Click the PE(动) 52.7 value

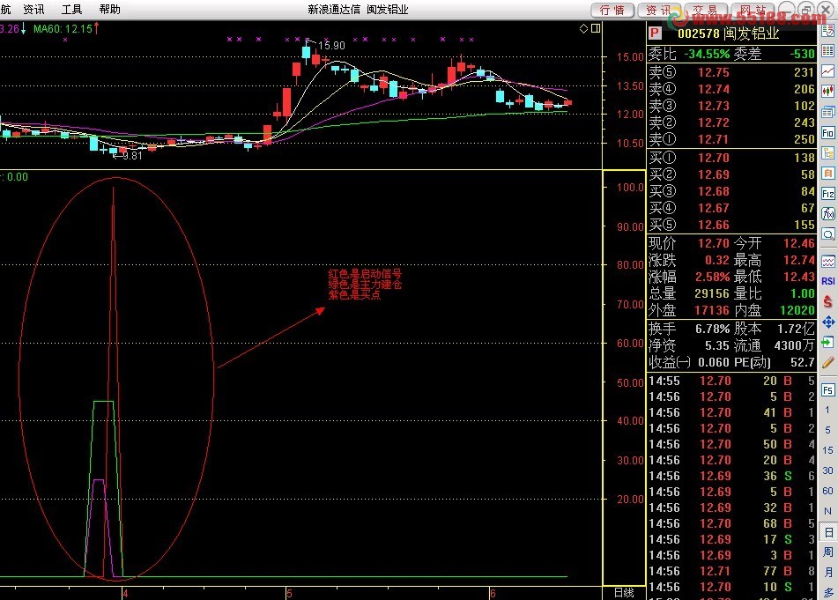(x=802, y=362)
